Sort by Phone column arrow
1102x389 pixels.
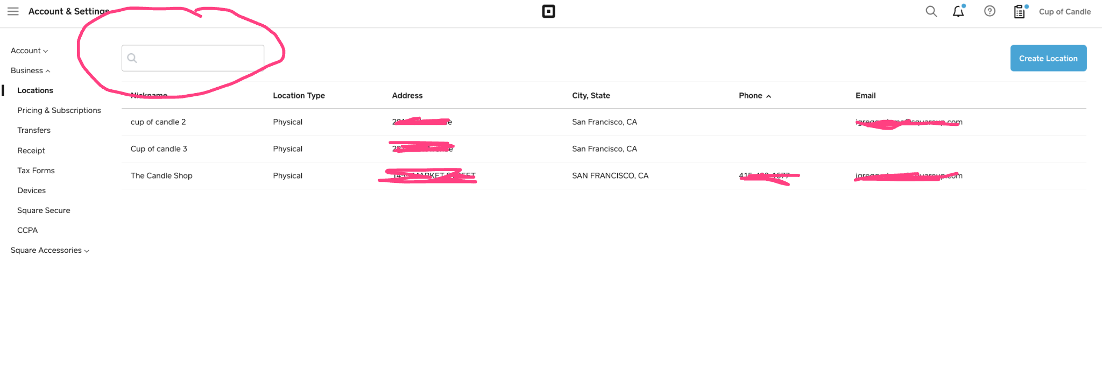[x=768, y=96]
